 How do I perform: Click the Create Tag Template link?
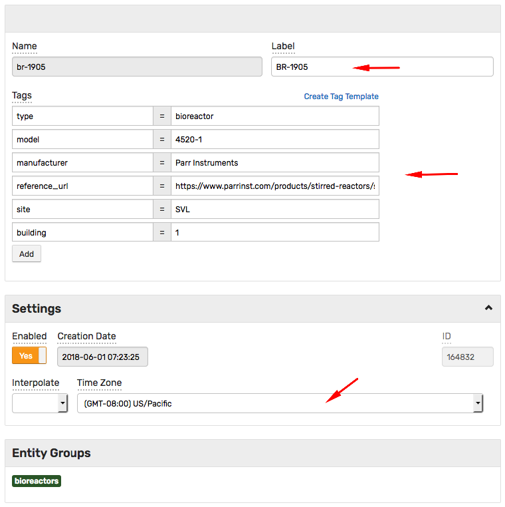341,96
